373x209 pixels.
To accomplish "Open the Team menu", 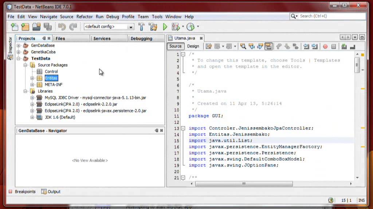I will tap(143, 17).
